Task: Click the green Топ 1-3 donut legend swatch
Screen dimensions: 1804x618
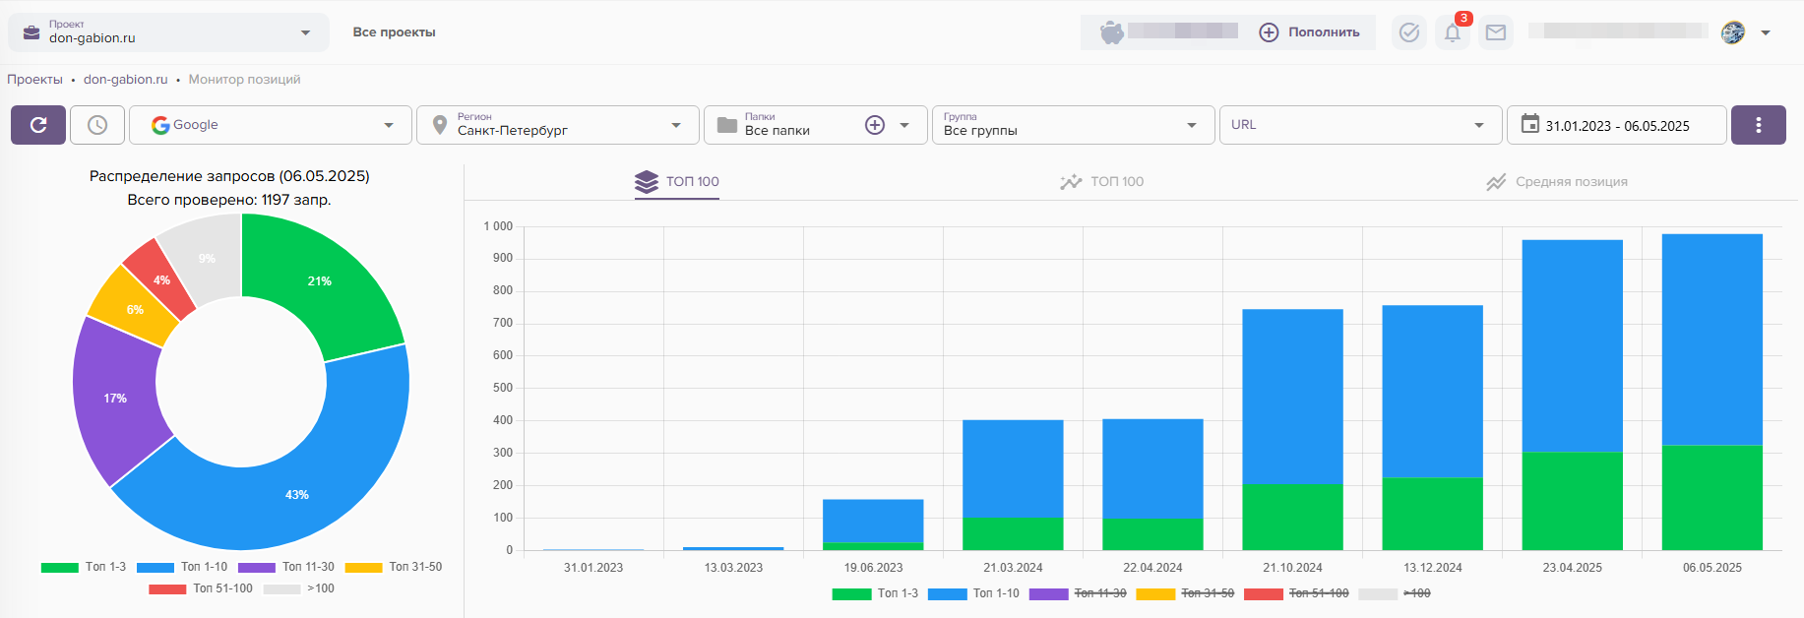Action: tap(60, 568)
